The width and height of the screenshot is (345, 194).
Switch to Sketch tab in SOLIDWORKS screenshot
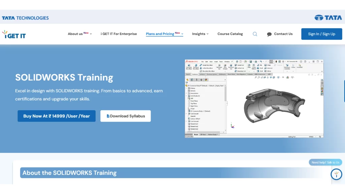pos(188,74)
